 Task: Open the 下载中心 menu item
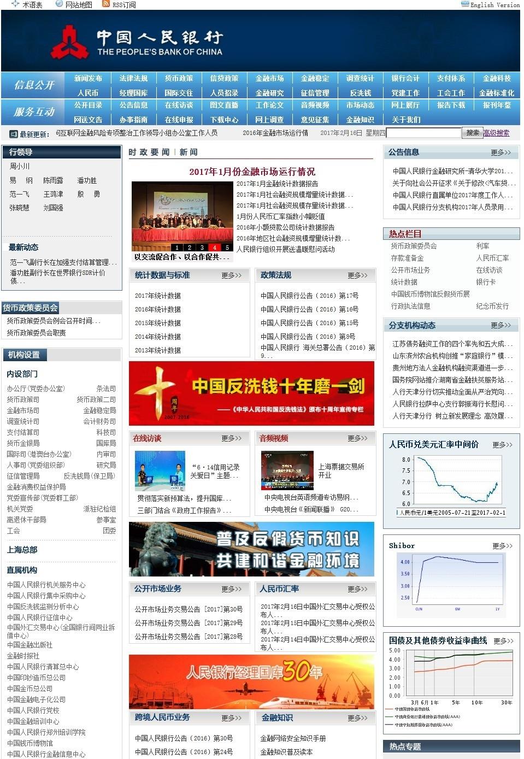224,120
